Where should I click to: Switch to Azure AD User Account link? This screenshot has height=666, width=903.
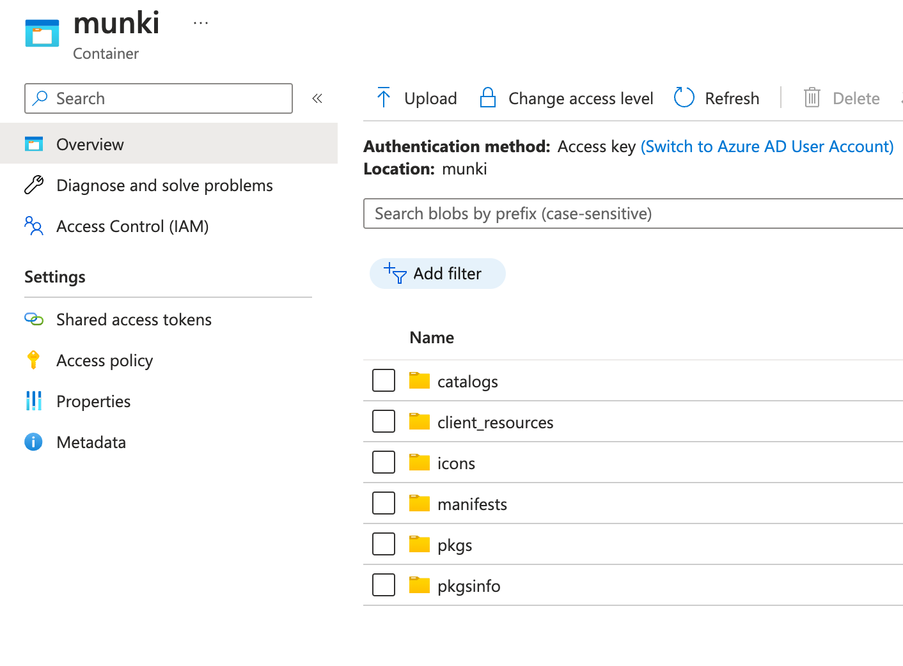(x=767, y=146)
